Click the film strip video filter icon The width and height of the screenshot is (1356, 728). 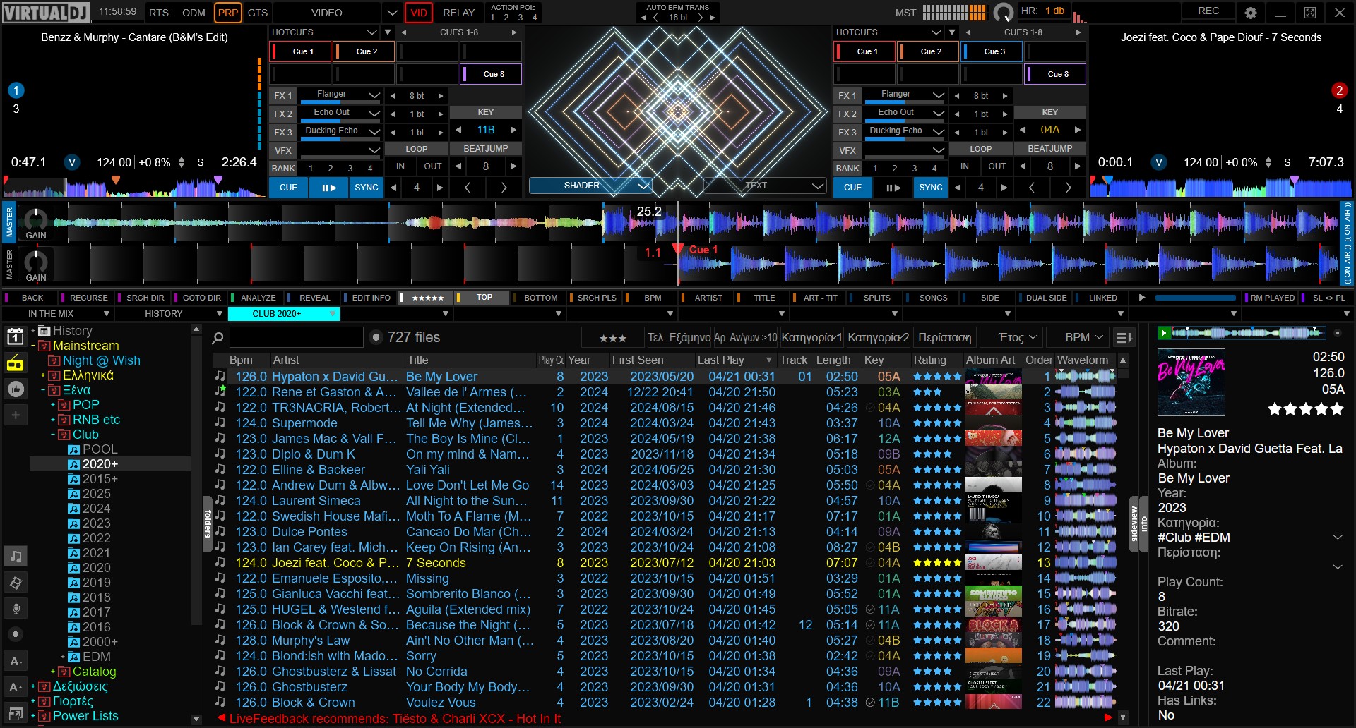[x=15, y=583]
